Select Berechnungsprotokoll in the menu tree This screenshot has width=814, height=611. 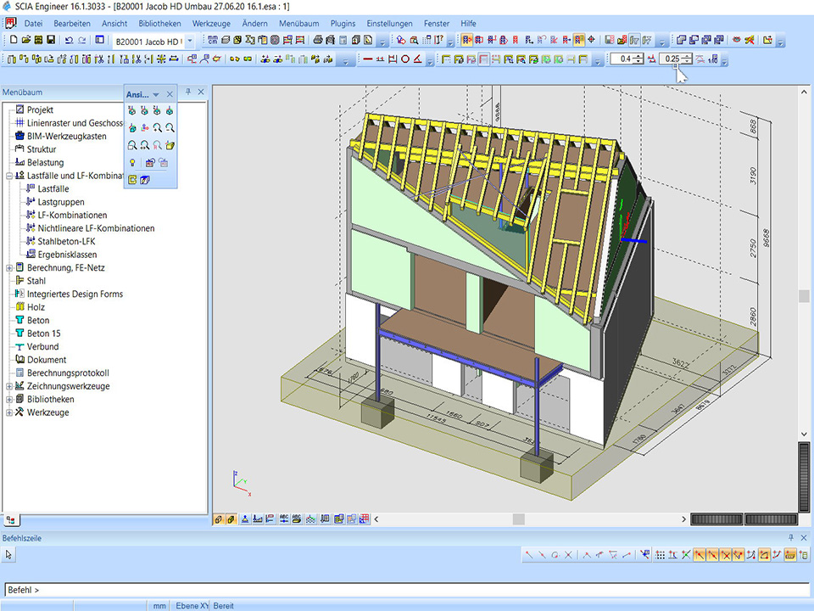68,373
